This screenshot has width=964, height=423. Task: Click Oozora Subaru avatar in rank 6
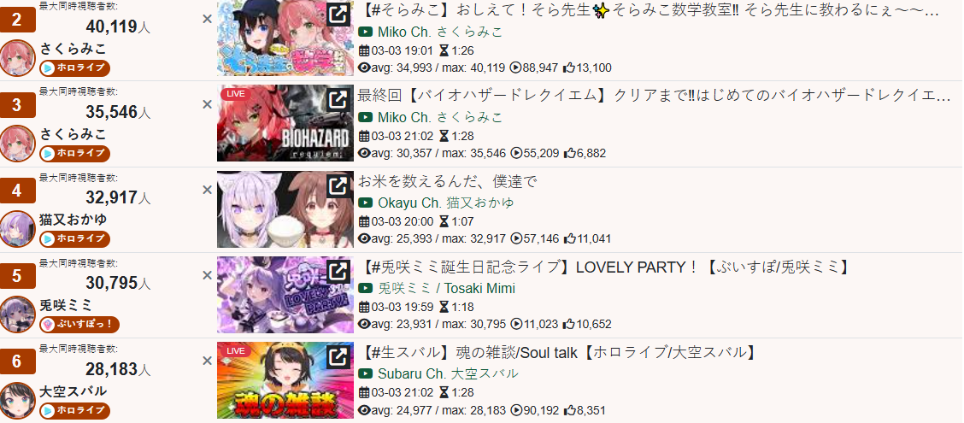17,400
